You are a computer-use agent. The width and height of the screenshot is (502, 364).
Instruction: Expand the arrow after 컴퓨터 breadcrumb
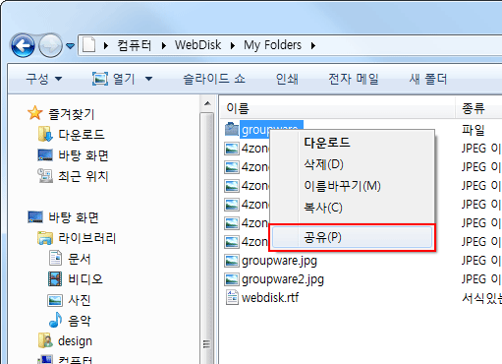point(164,45)
